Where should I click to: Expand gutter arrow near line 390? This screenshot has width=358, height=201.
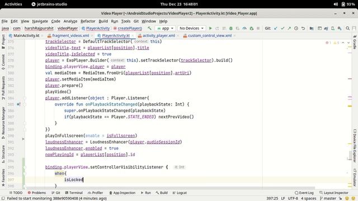[23, 139]
